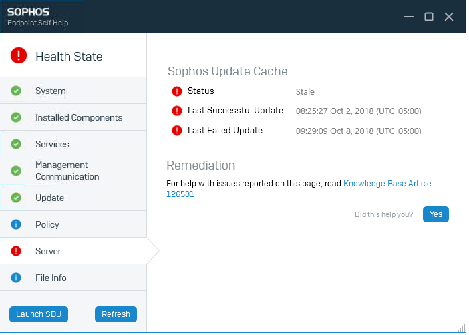Viewport: 469px width, 335px height.
Task: Switch to the Services section
Action: click(73, 144)
